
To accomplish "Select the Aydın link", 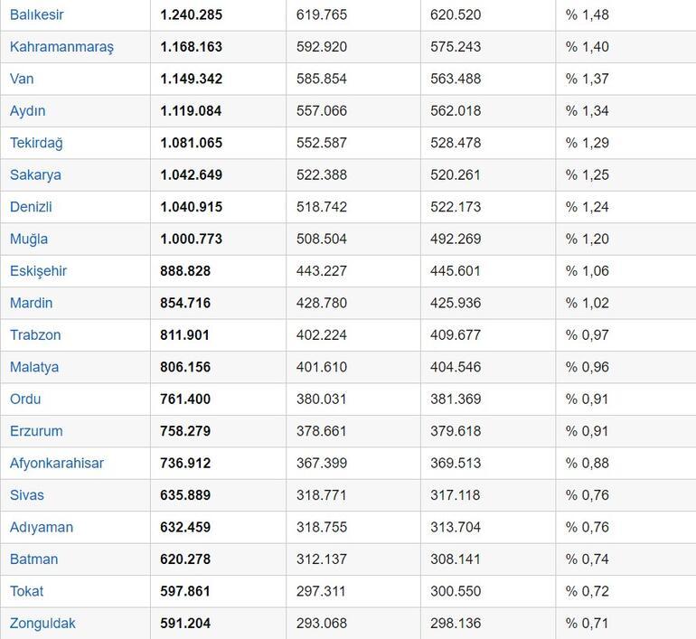I will click(x=28, y=111).
